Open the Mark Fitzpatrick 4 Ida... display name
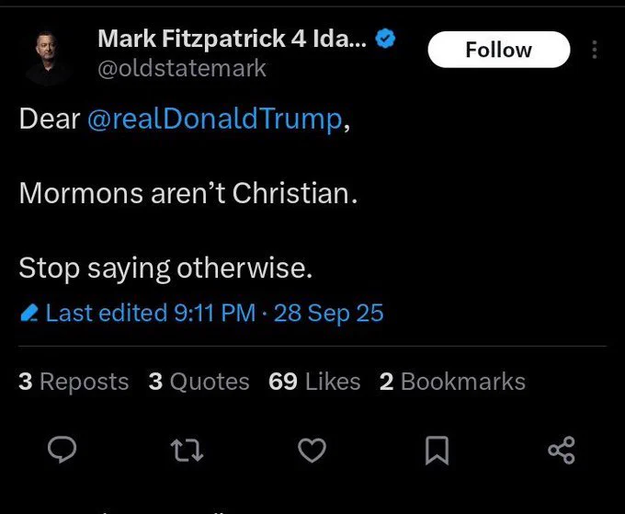Viewport: 625px width, 514px height. coord(232,39)
